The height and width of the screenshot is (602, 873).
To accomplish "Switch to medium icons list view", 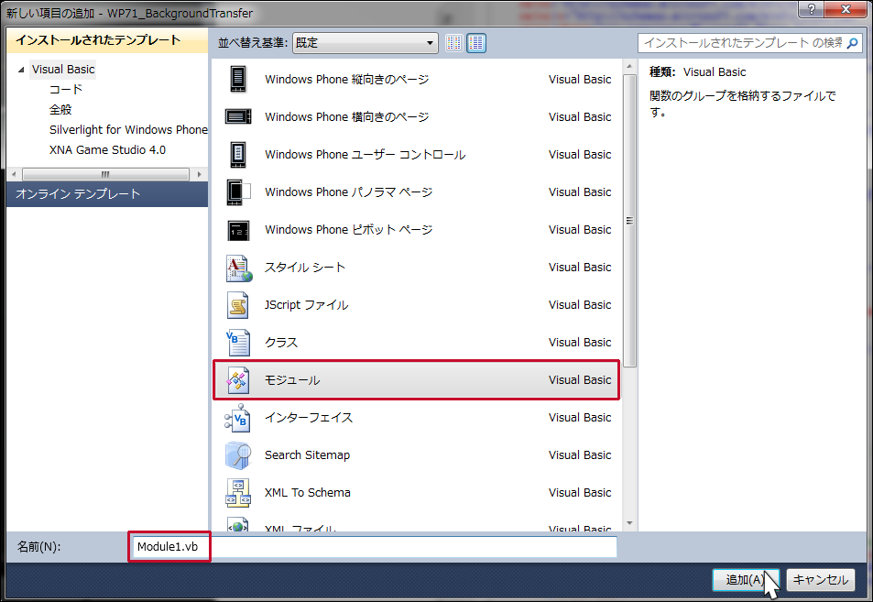I will 476,43.
